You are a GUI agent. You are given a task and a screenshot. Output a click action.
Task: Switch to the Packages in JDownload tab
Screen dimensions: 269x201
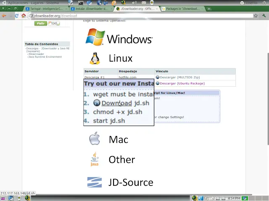182,9
